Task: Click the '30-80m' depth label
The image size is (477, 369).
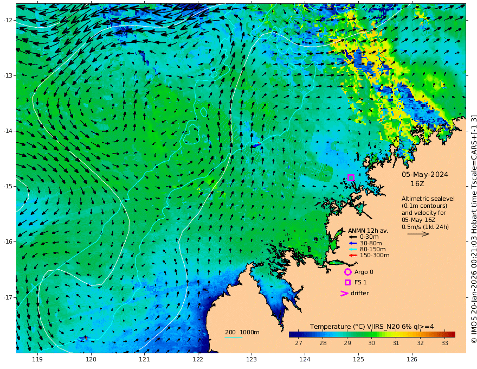Action: point(371,243)
